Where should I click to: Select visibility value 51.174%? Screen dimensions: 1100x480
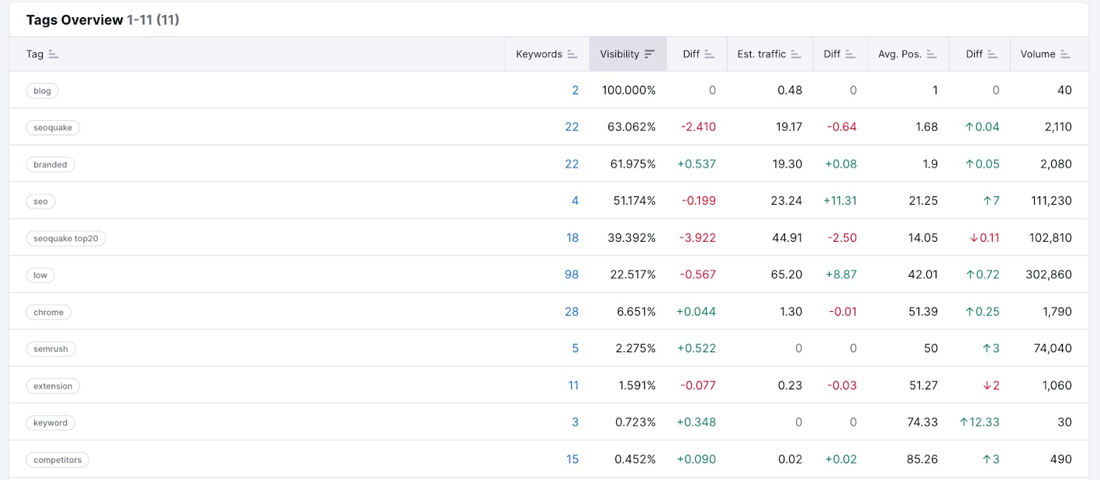[x=635, y=201]
